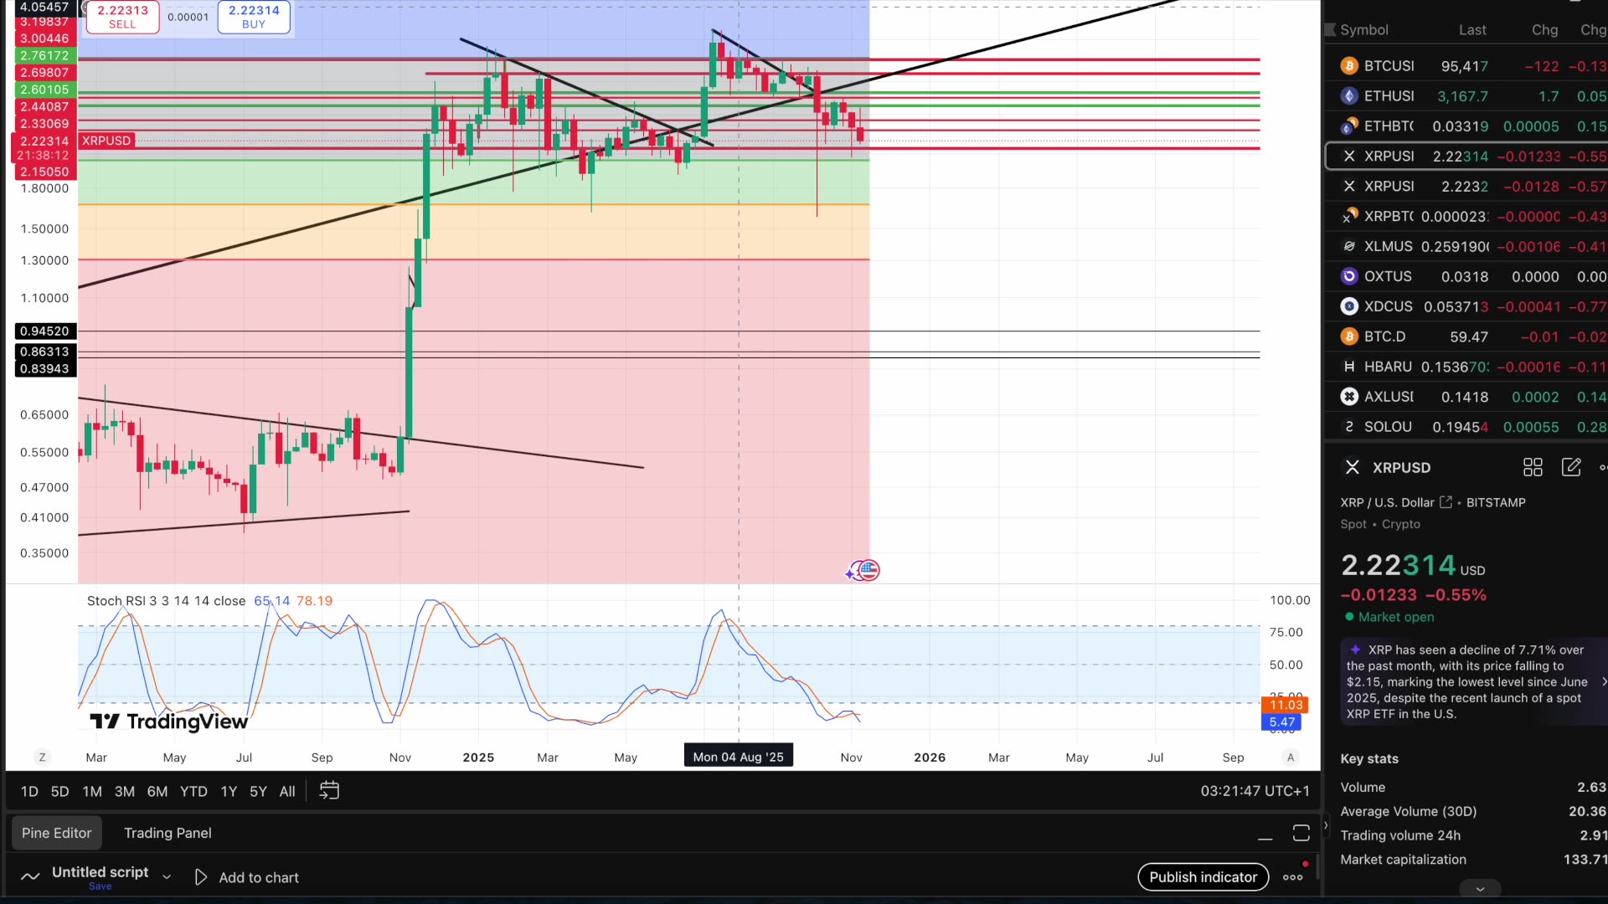Open the Trading Panel tab
The height and width of the screenshot is (904, 1608).
[x=167, y=833]
